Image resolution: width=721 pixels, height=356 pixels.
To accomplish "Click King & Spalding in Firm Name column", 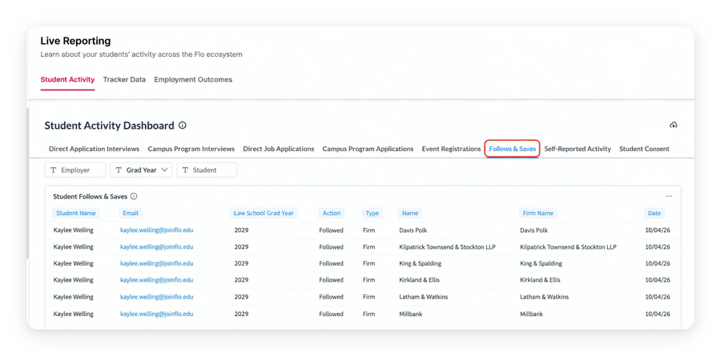I will pos(541,264).
